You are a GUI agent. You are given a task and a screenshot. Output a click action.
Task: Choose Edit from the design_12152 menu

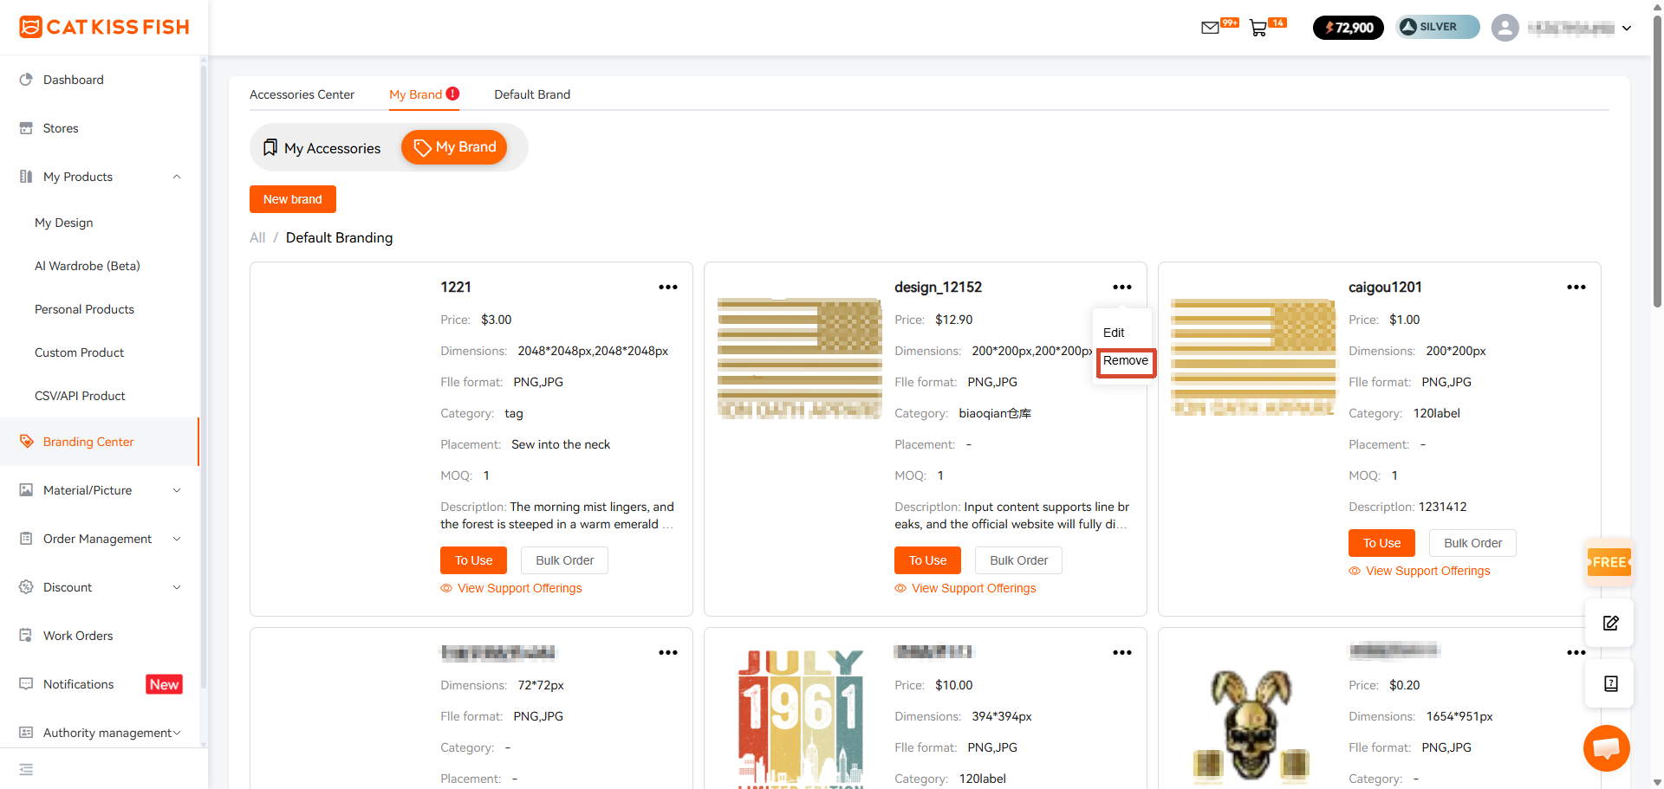point(1114,333)
